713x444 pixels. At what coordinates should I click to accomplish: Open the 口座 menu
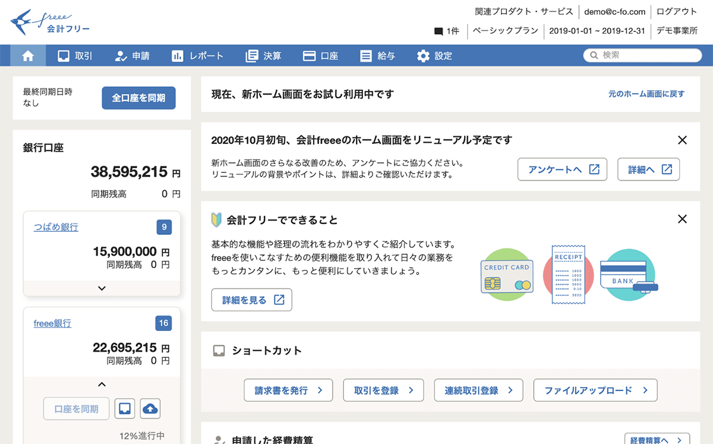tap(321, 56)
